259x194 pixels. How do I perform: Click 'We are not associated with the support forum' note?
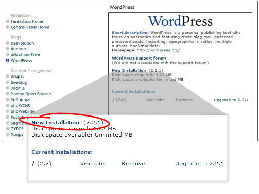tap(160, 63)
